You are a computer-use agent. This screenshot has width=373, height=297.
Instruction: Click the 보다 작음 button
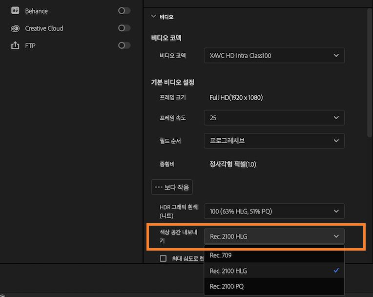click(172, 187)
